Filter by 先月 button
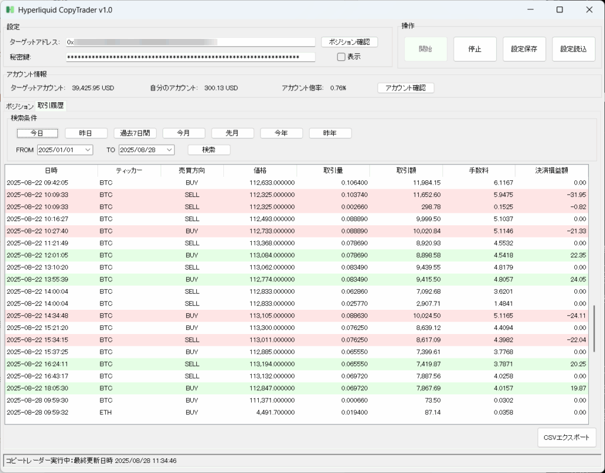The image size is (605, 473). (233, 133)
